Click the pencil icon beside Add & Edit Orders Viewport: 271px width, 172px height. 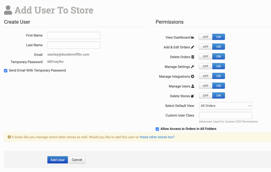(192, 47)
